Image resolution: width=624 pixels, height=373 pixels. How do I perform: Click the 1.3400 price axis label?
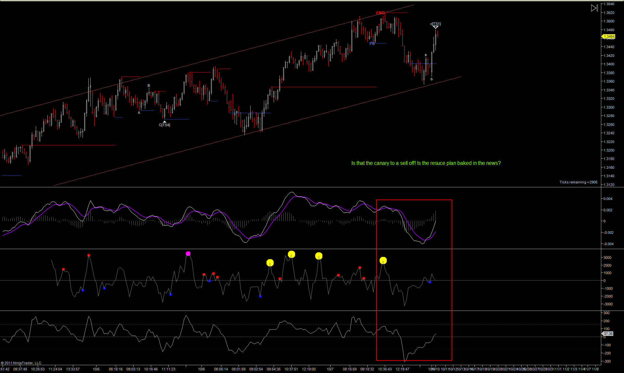tap(609, 64)
